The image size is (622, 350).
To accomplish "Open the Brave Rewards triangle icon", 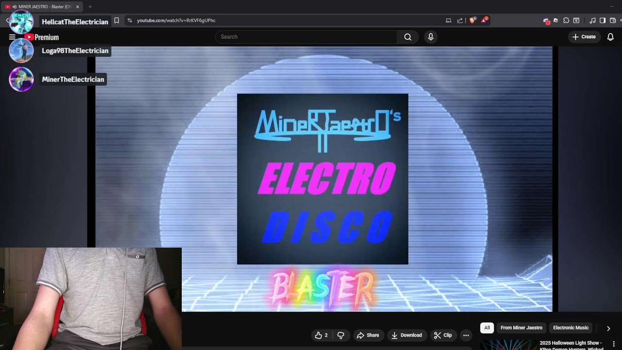I will click(x=484, y=20).
